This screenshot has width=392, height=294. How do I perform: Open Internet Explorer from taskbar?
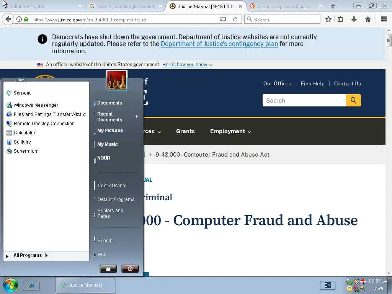click(31, 285)
